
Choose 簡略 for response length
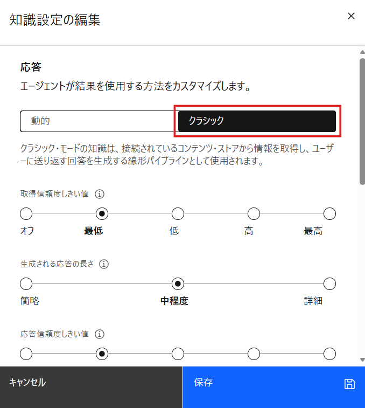[x=26, y=283]
